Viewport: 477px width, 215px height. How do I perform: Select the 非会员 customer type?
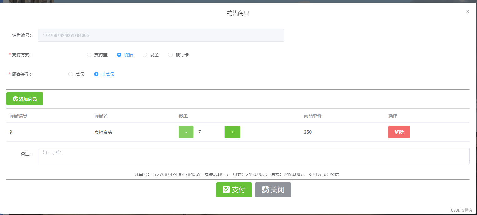click(x=96, y=74)
